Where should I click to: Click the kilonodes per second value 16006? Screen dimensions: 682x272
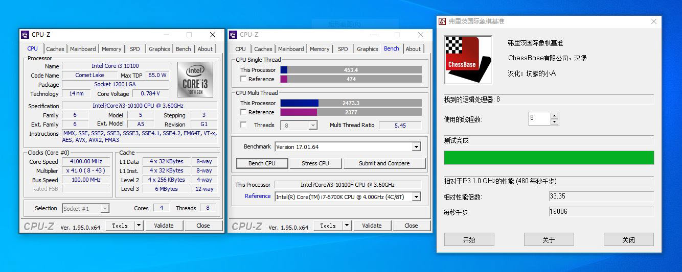[x=601, y=212]
